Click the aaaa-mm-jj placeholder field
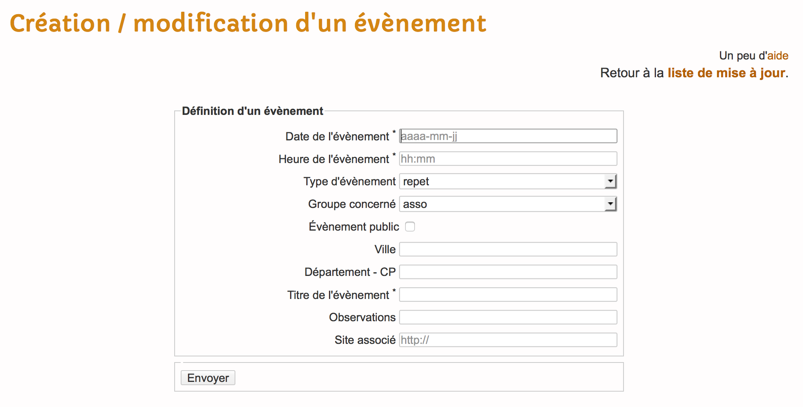This screenshot has width=803, height=407. point(508,136)
